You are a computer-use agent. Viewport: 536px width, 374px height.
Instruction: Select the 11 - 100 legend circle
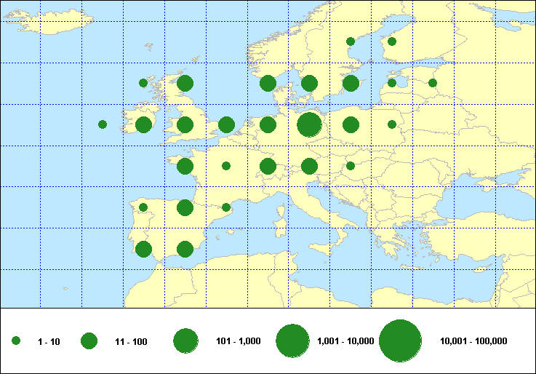(x=89, y=341)
